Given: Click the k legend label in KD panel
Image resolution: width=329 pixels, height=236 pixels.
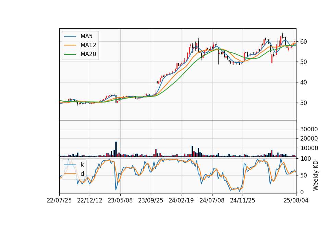Looking at the screenshot, I should pyautogui.click(x=82, y=165).
